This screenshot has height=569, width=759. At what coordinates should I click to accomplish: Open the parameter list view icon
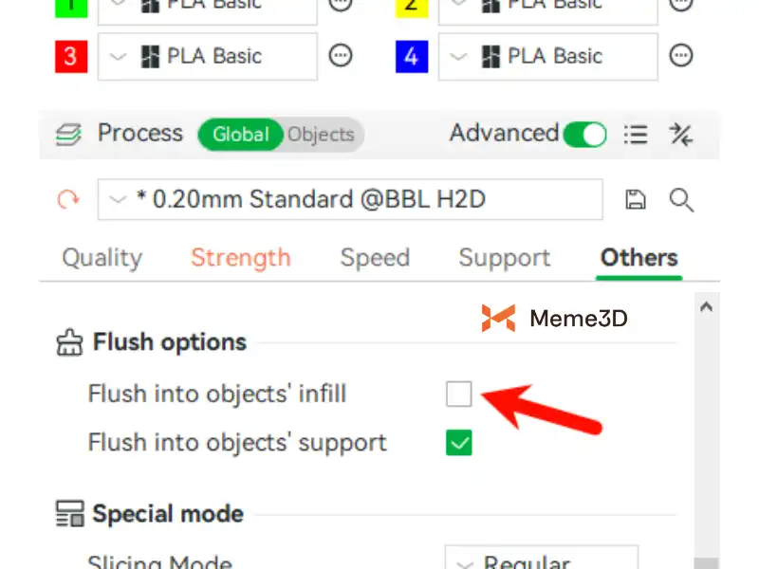pos(636,135)
